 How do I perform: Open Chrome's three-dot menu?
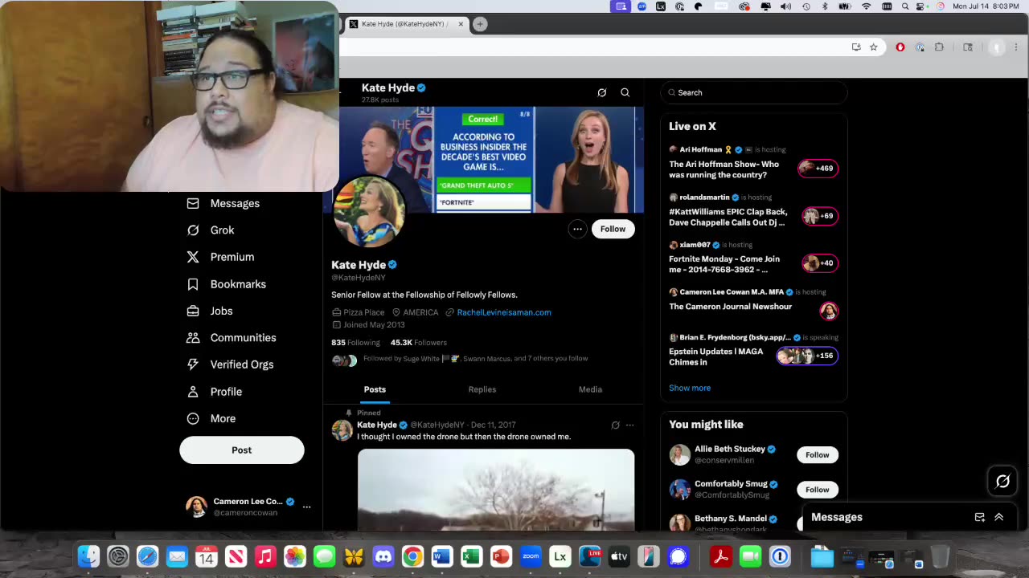(x=1017, y=47)
